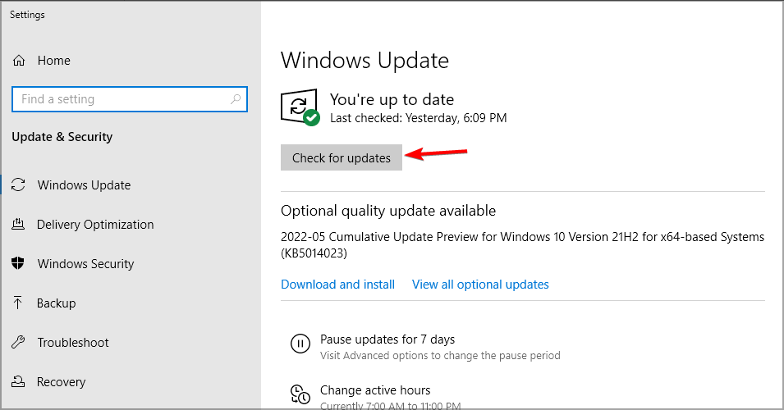Click the search magnifier icon in Find a setting
This screenshot has height=410, width=784.
236,99
